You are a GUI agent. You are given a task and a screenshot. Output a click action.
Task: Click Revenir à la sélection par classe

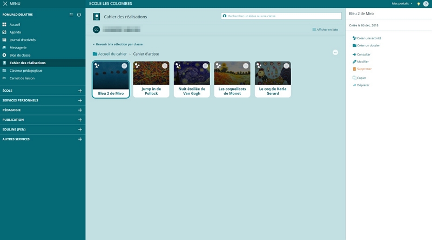(x=118, y=44)
